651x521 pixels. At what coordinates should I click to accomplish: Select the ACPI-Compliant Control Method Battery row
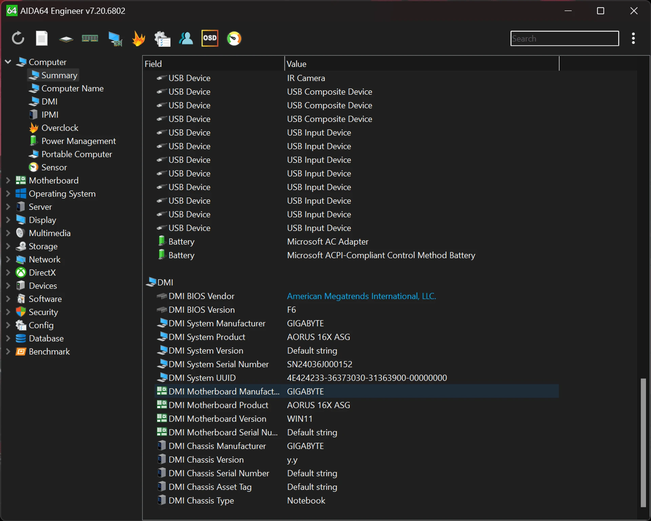coord(357,255)
